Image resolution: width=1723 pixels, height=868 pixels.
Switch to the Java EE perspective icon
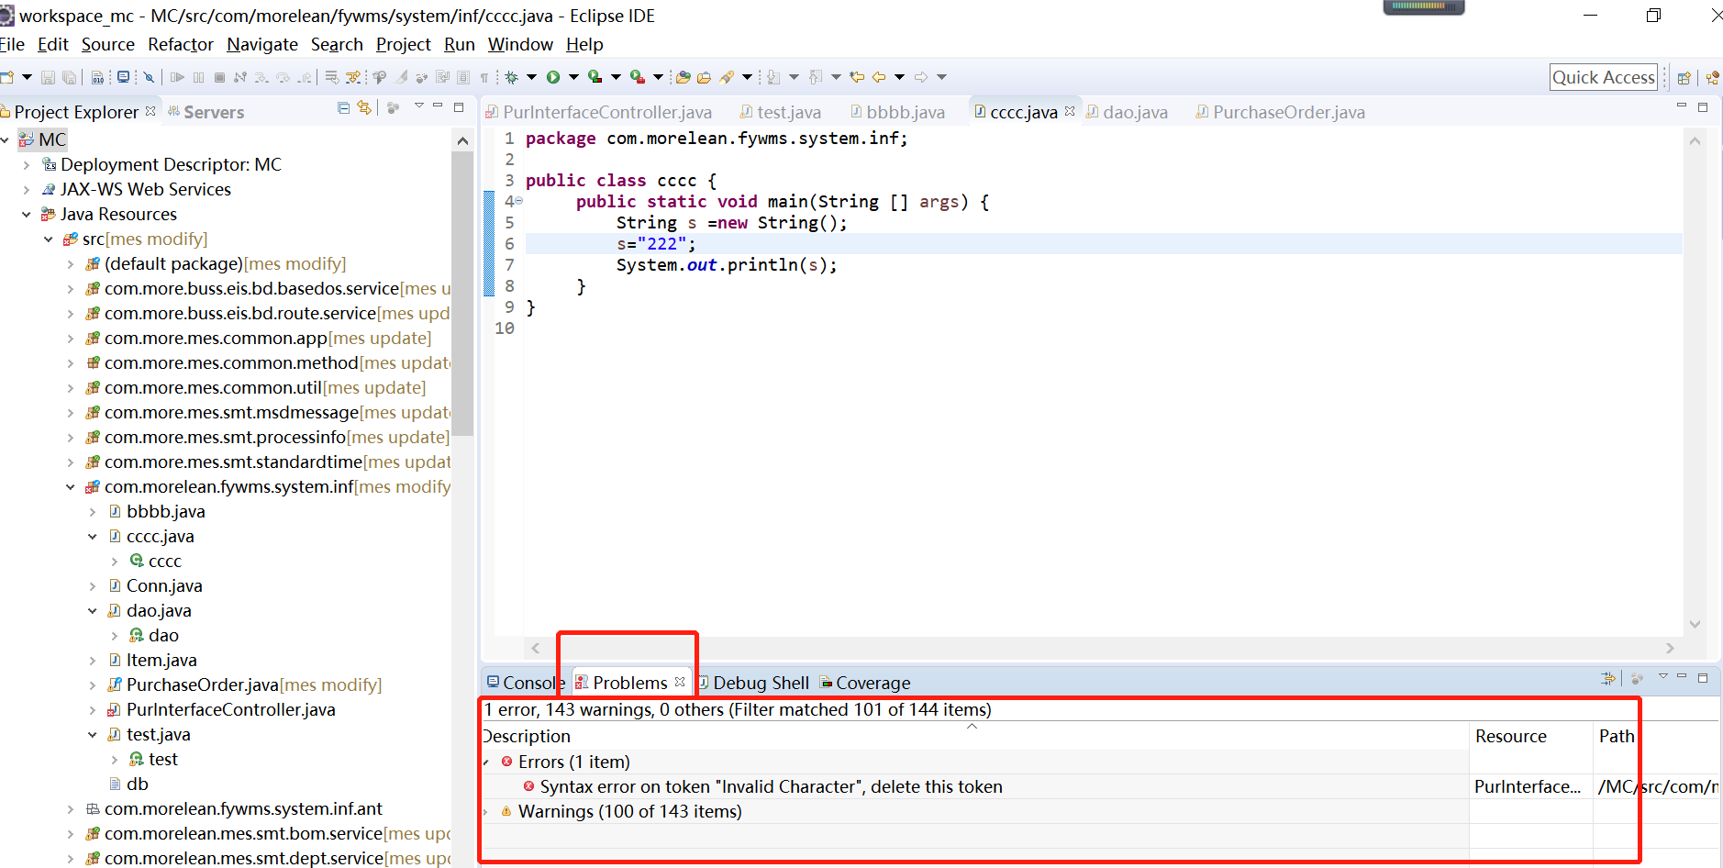(1713, 78)
